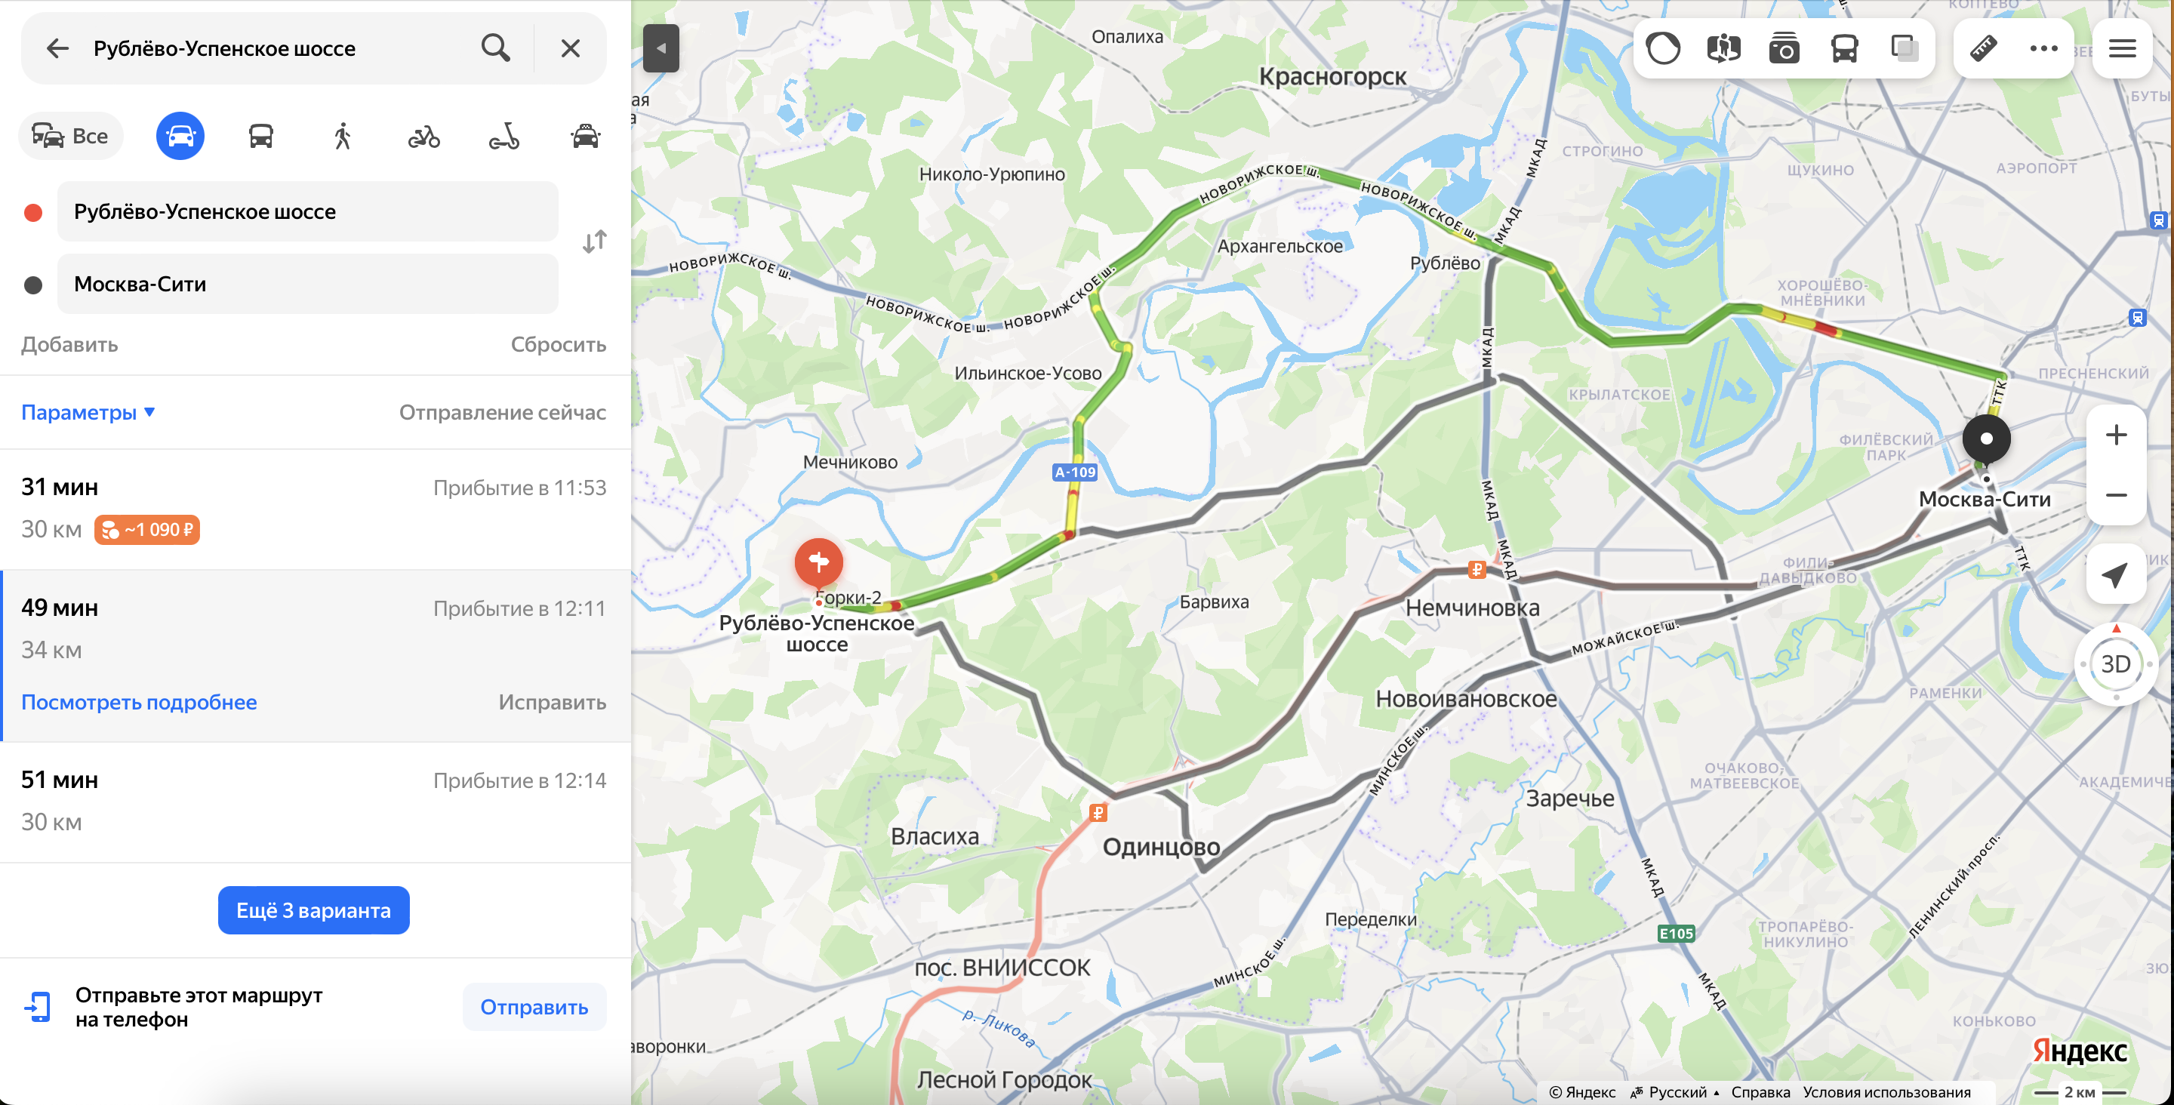The width and height of the screenshot is (2174, 1105).
Task: Click the Москва-Сити destination input field
Action: click(308, 284)
